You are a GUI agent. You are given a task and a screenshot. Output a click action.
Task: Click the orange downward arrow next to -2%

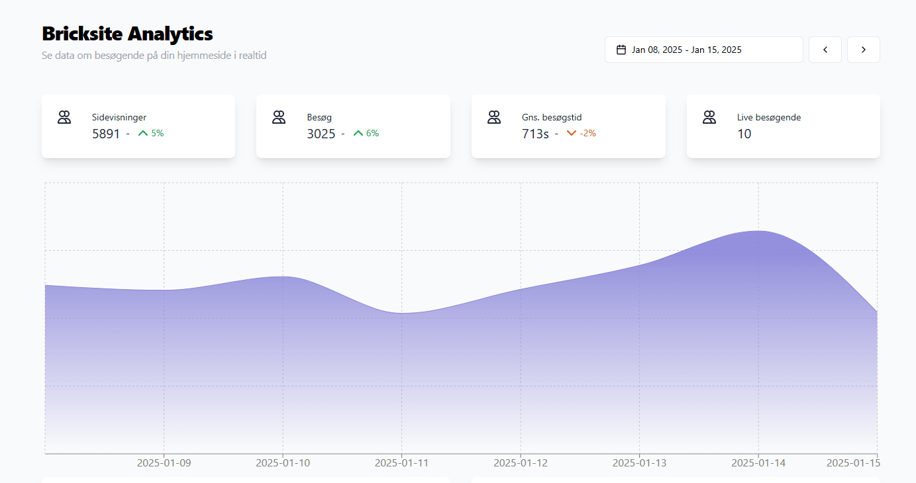(572, 133)
